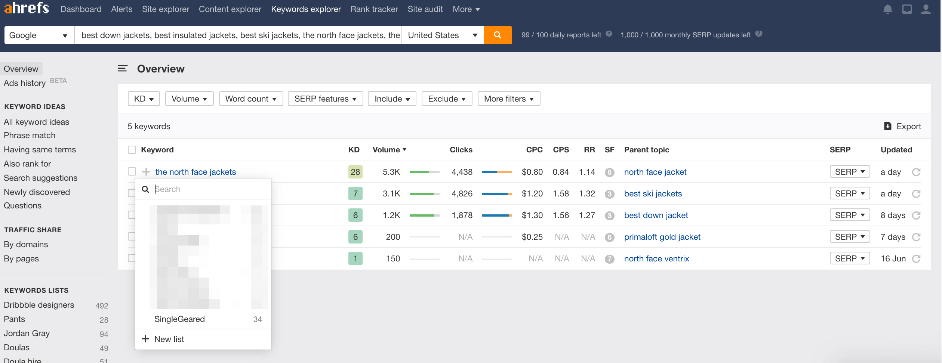
Task: Click volume bar in north face jackets row
Action: click(x=424, y=172)
